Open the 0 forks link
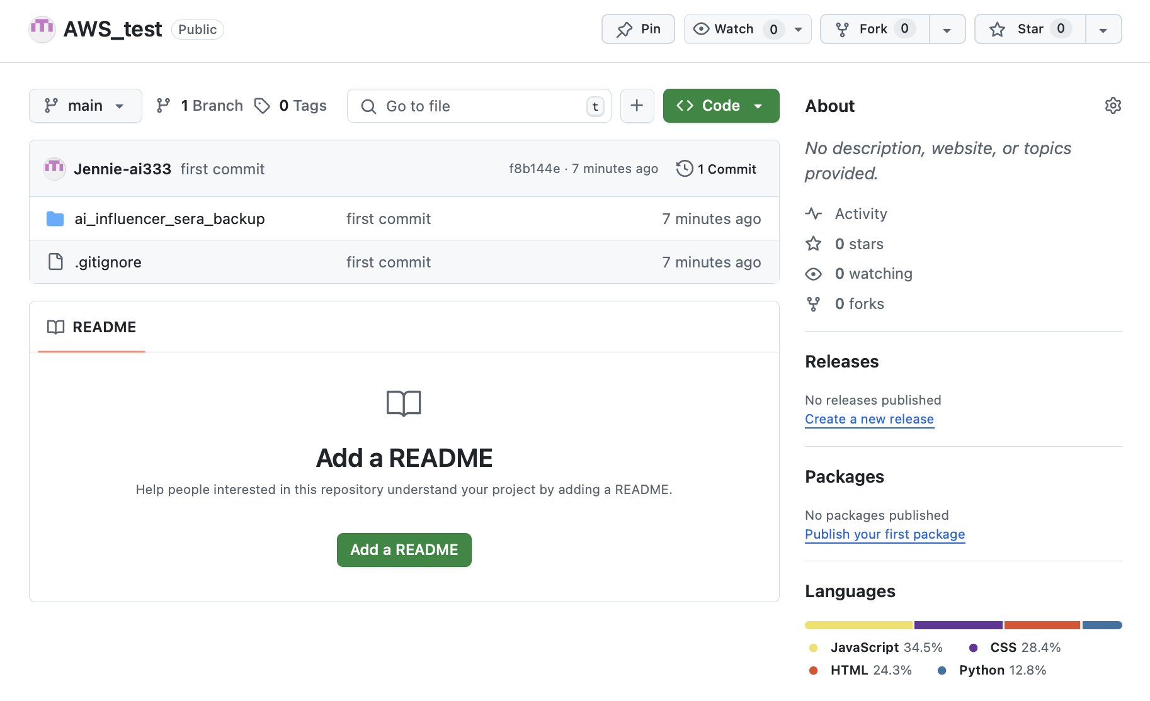Image resolution: width=1150 pixels, height=701 pixels. 845,304
